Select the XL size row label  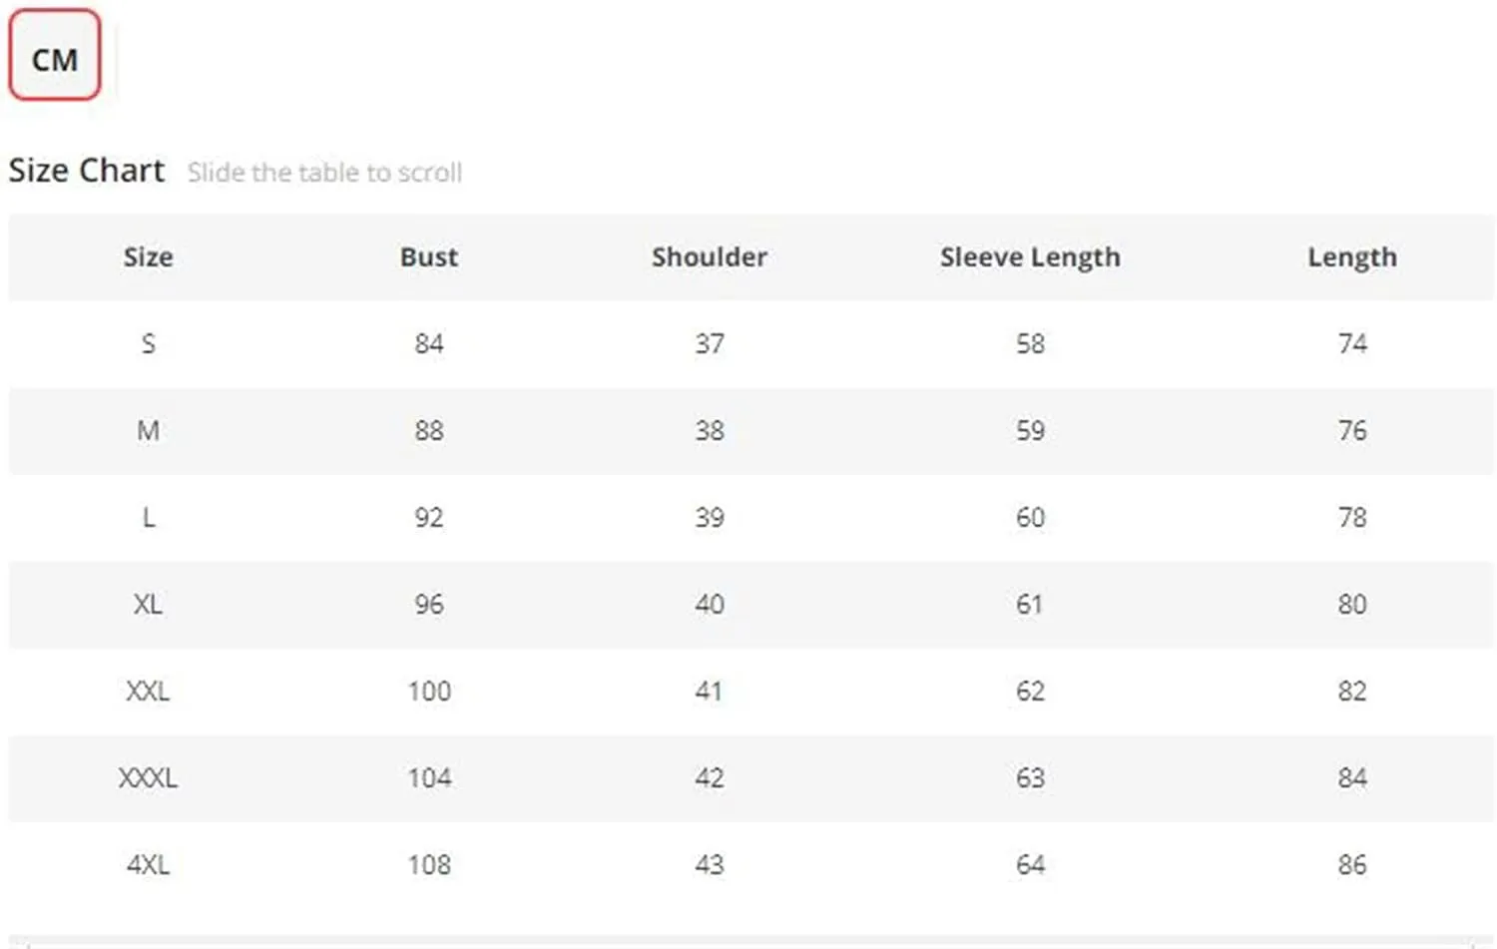point(149,604)
